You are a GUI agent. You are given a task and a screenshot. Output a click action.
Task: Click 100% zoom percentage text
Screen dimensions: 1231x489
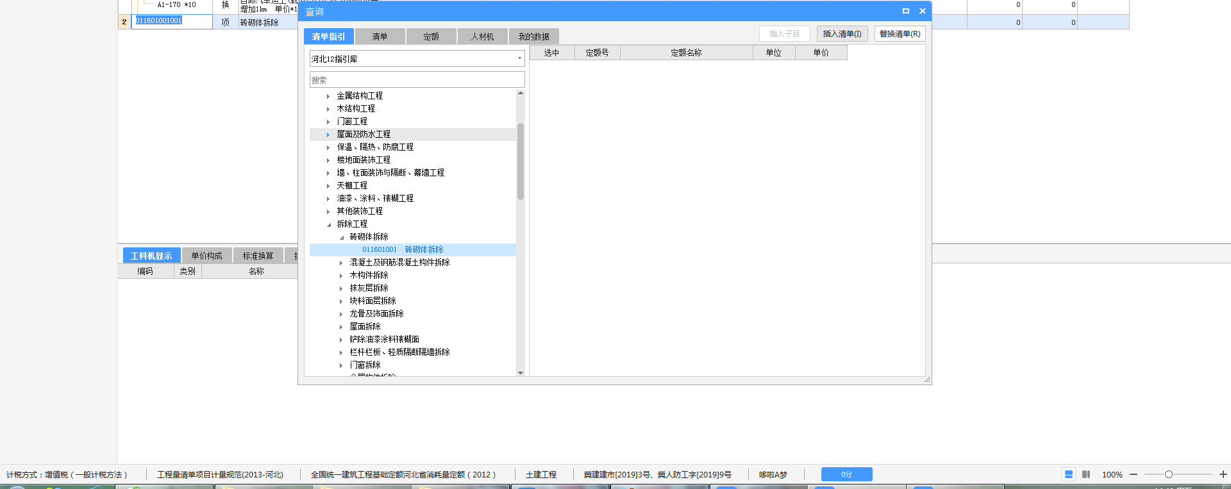coord(1112,475)
